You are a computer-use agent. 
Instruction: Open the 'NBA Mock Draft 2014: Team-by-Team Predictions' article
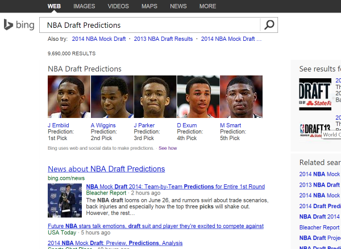[x=176, y=187]
